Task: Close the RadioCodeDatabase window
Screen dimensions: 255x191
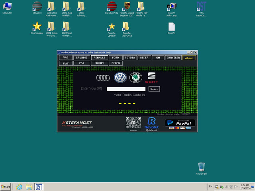Action: (195, 53)
